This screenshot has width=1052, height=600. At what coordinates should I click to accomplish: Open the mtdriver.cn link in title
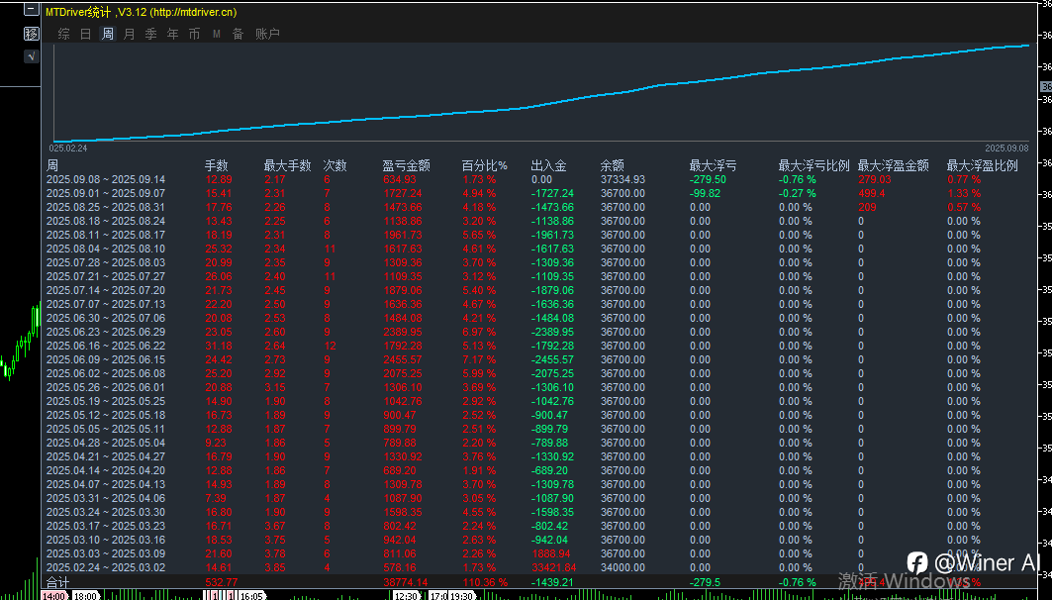pyautogui.click(x=193, y=12)
